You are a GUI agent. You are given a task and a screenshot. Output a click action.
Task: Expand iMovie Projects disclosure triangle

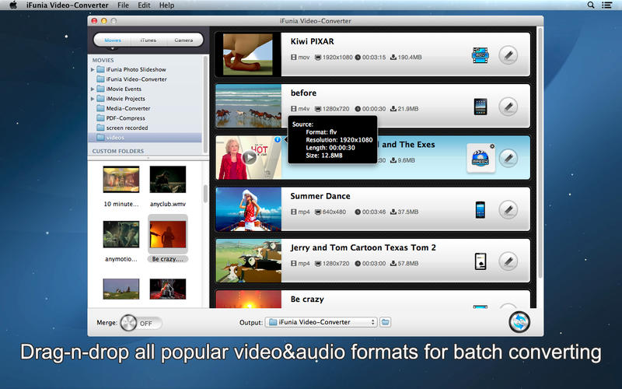coord(93,99)
